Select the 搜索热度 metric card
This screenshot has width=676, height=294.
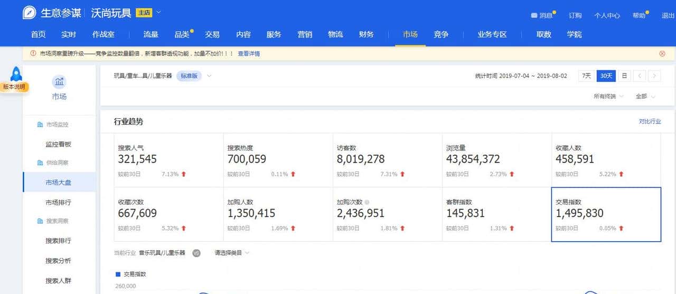(278, 161)
